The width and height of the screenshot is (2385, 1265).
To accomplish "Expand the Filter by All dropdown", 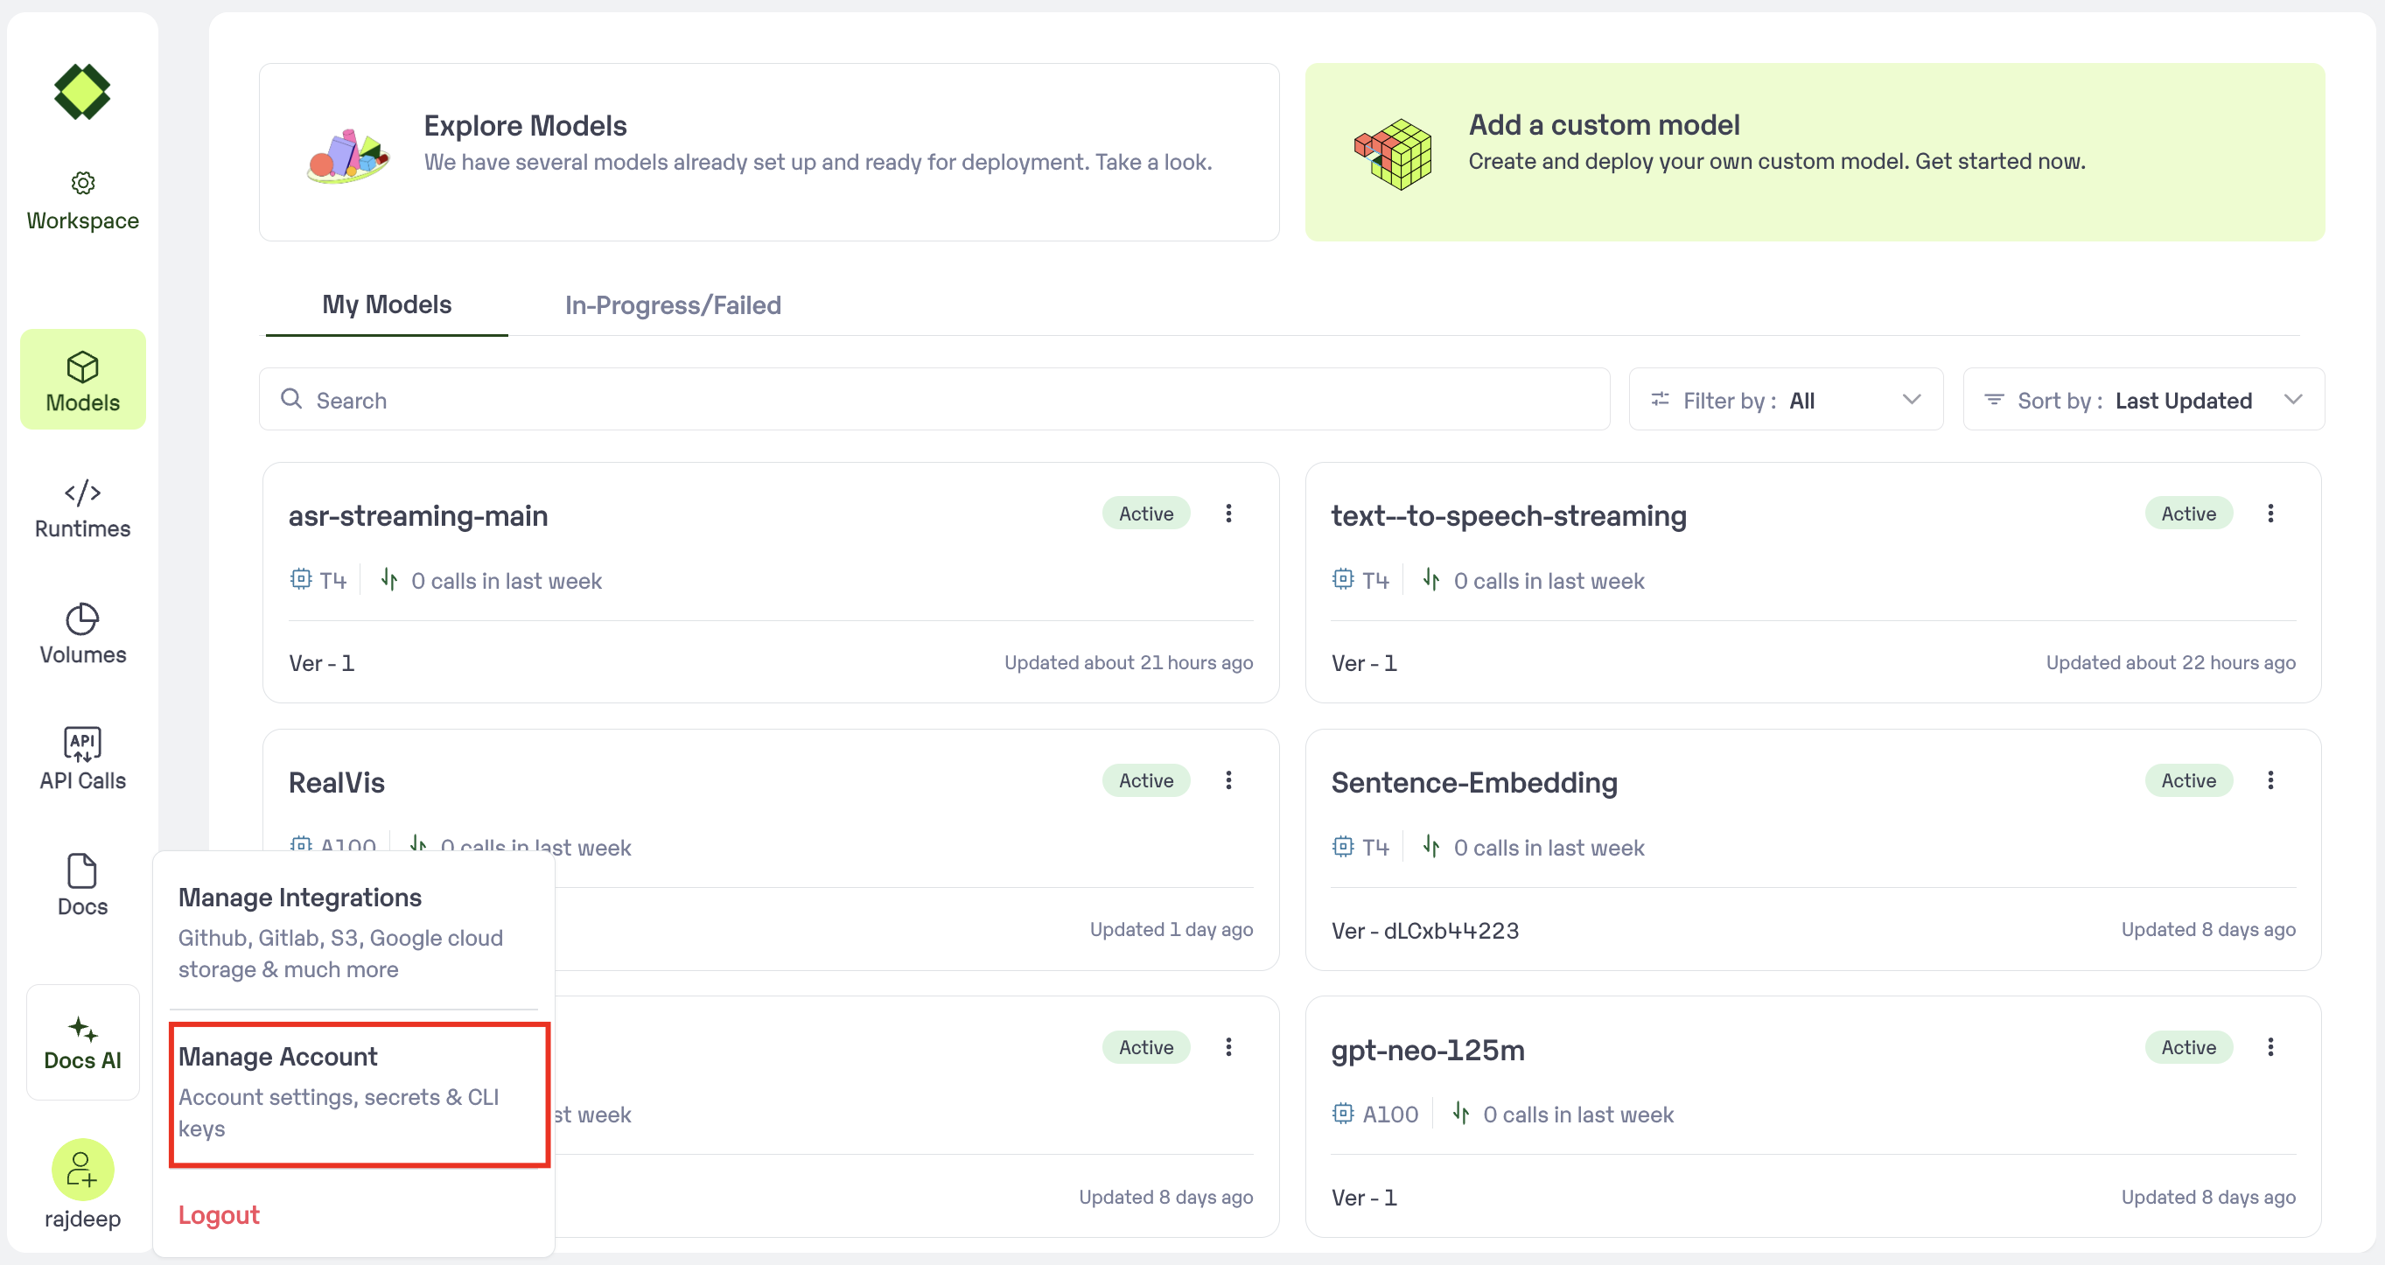I will 1785,400.
